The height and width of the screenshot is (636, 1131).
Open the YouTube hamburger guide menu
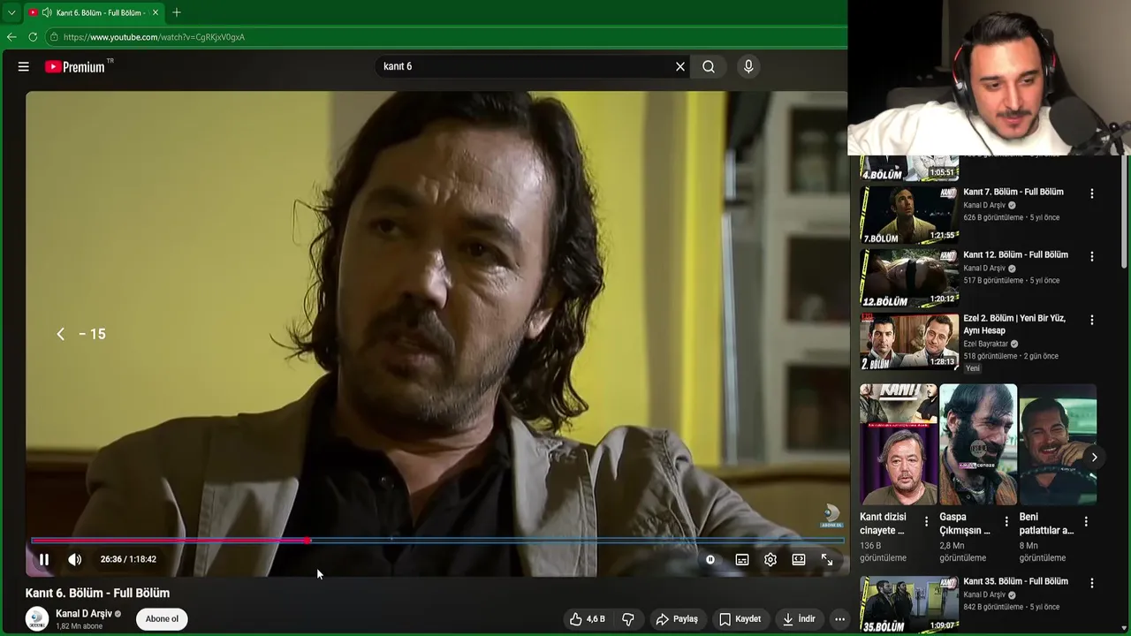coord(24,66)
